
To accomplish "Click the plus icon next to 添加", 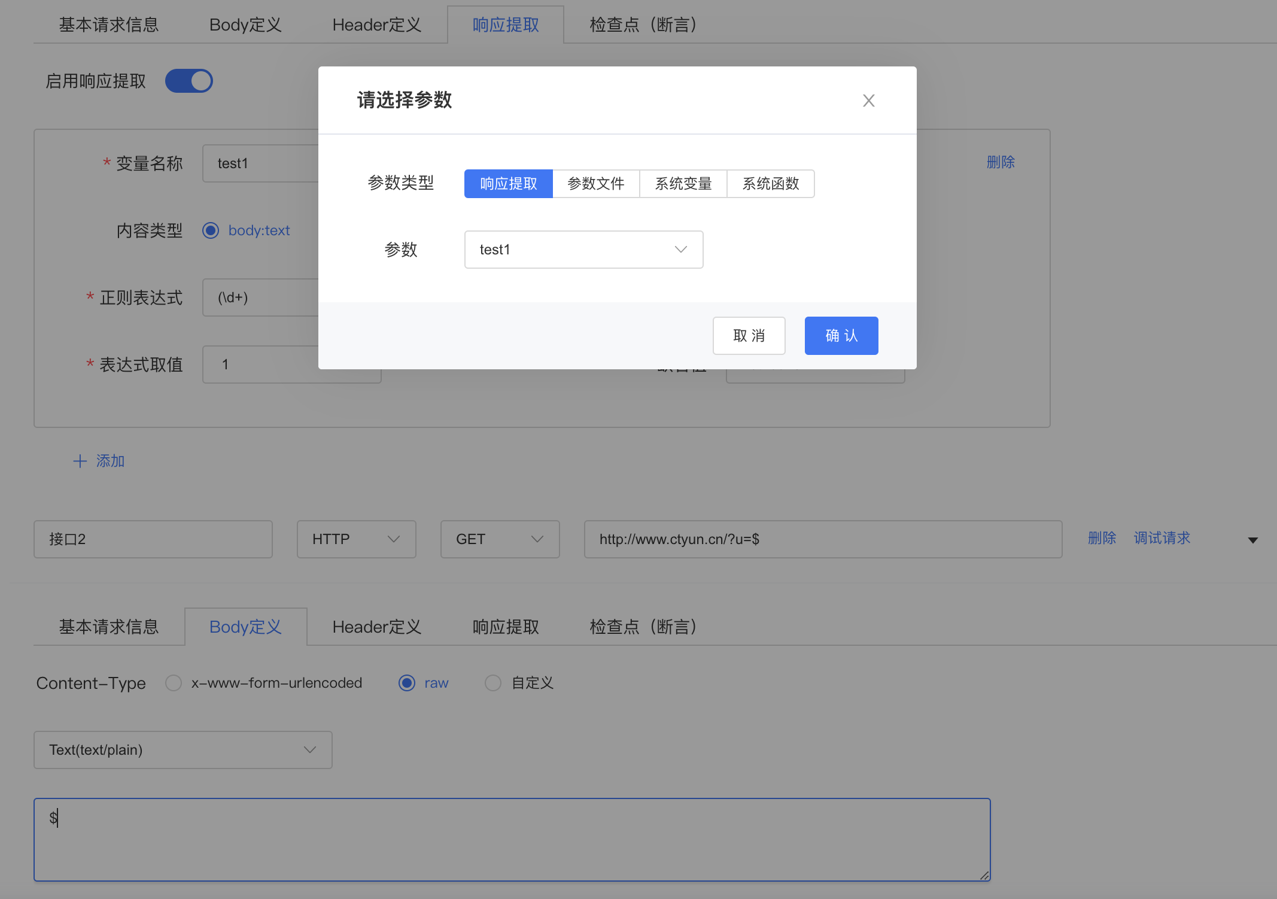I will click(80, 461).
